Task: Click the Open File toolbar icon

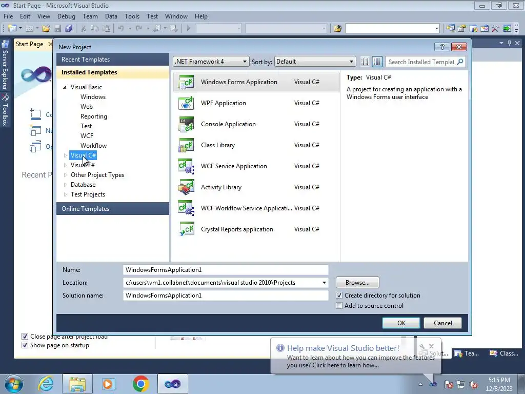Action: tap(46, 29)
